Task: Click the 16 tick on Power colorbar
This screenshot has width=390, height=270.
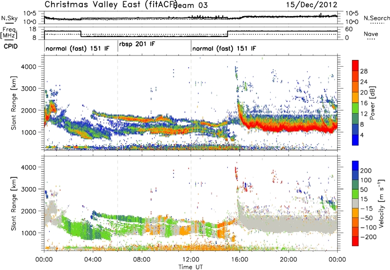Action: [364, 103]
